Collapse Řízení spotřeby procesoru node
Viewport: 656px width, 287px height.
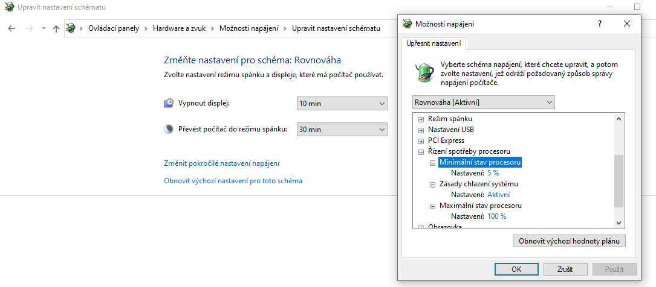[421, 152]
